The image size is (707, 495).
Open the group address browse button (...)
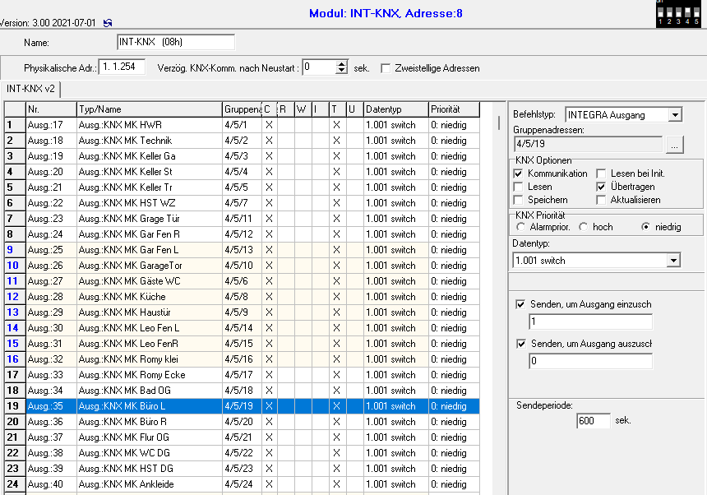click(674, 146)
